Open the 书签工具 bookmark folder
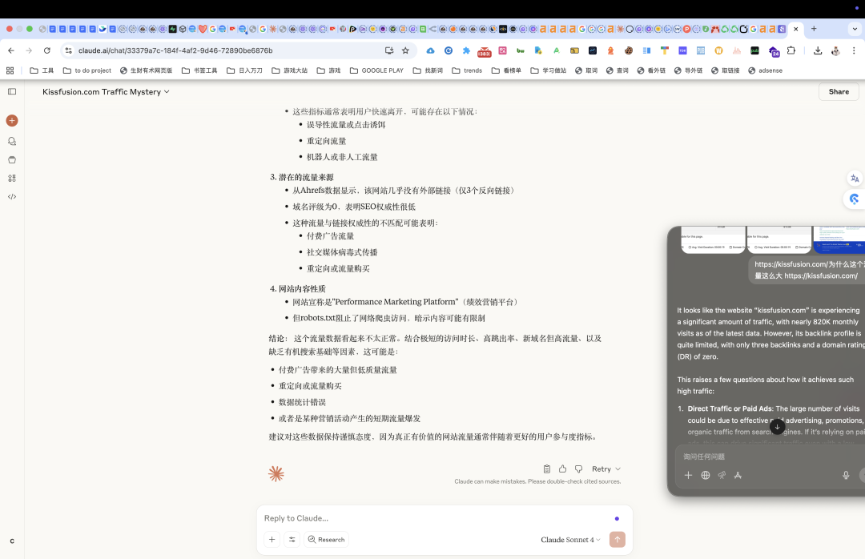Image resolution: width=865 pixels, height=559 pixels. coord(199,70)
